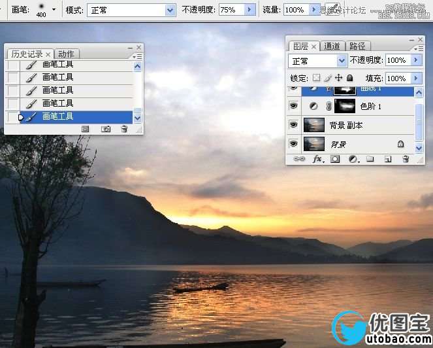Click the 背景 副本 layer thumbnail
433x348 pixels.
click(314, 125)
